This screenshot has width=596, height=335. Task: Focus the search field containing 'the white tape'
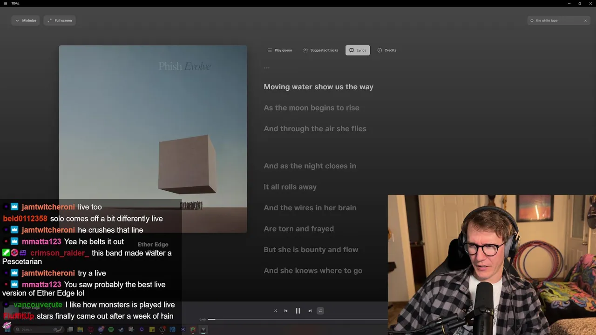pos(558,20)
